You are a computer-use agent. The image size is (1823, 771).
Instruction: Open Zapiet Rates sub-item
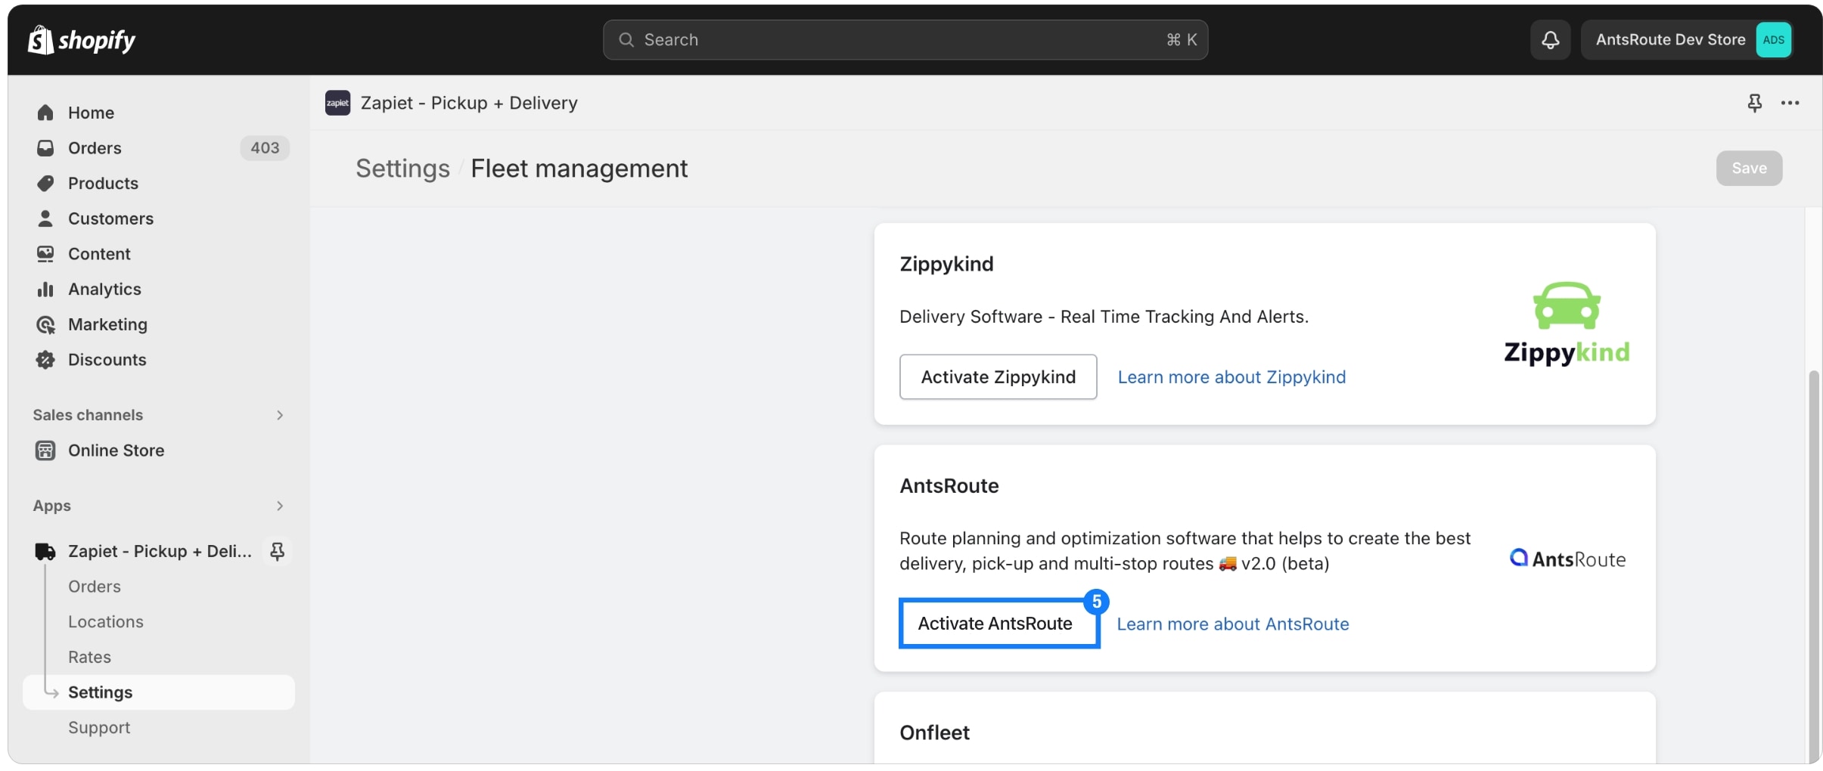click(89, 657)
